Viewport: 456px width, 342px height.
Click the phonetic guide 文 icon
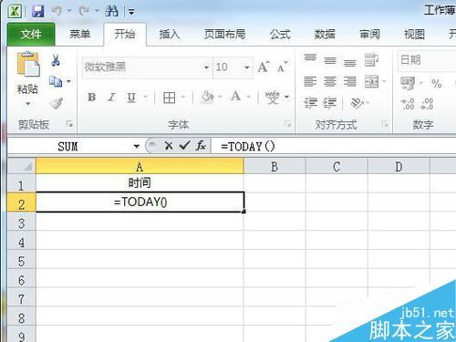[x=272, y=97]
